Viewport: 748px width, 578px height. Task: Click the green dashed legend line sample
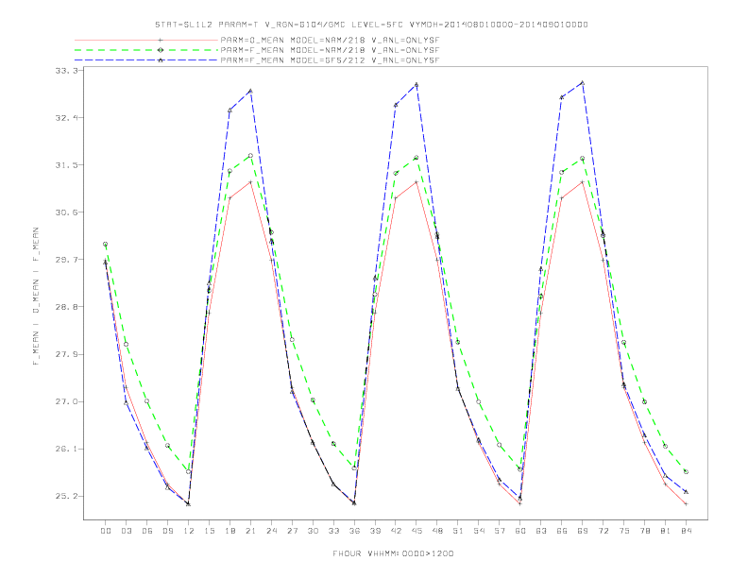(146, 50)
